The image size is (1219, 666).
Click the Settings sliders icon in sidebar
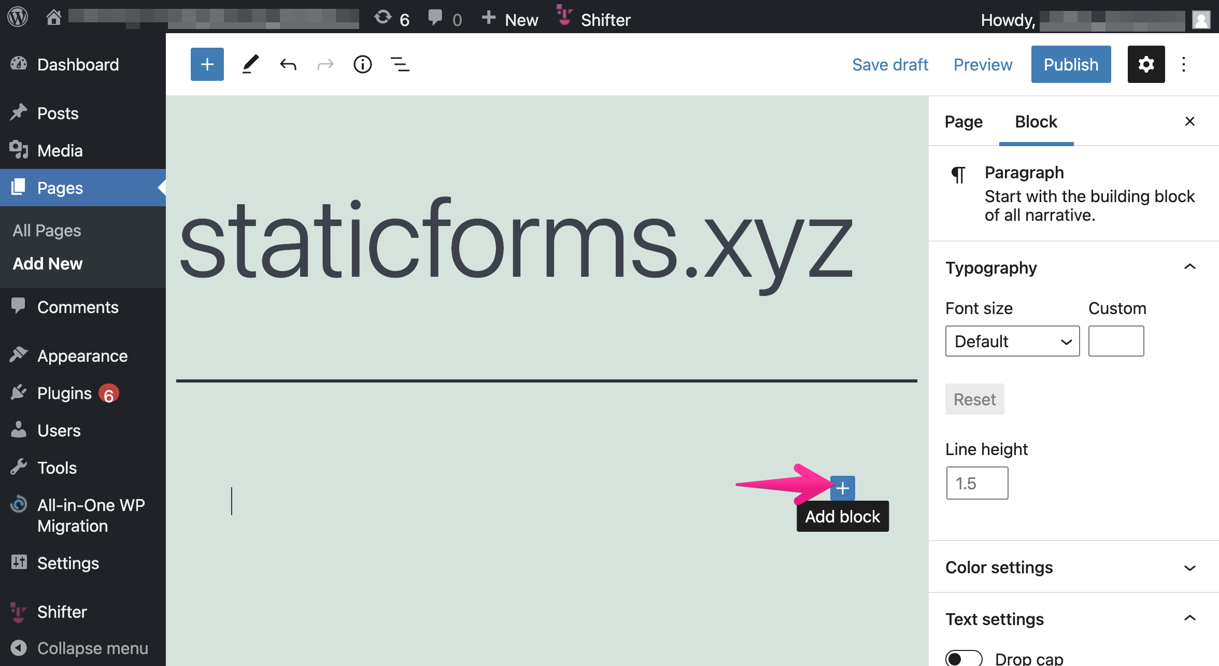coord(19,562)
